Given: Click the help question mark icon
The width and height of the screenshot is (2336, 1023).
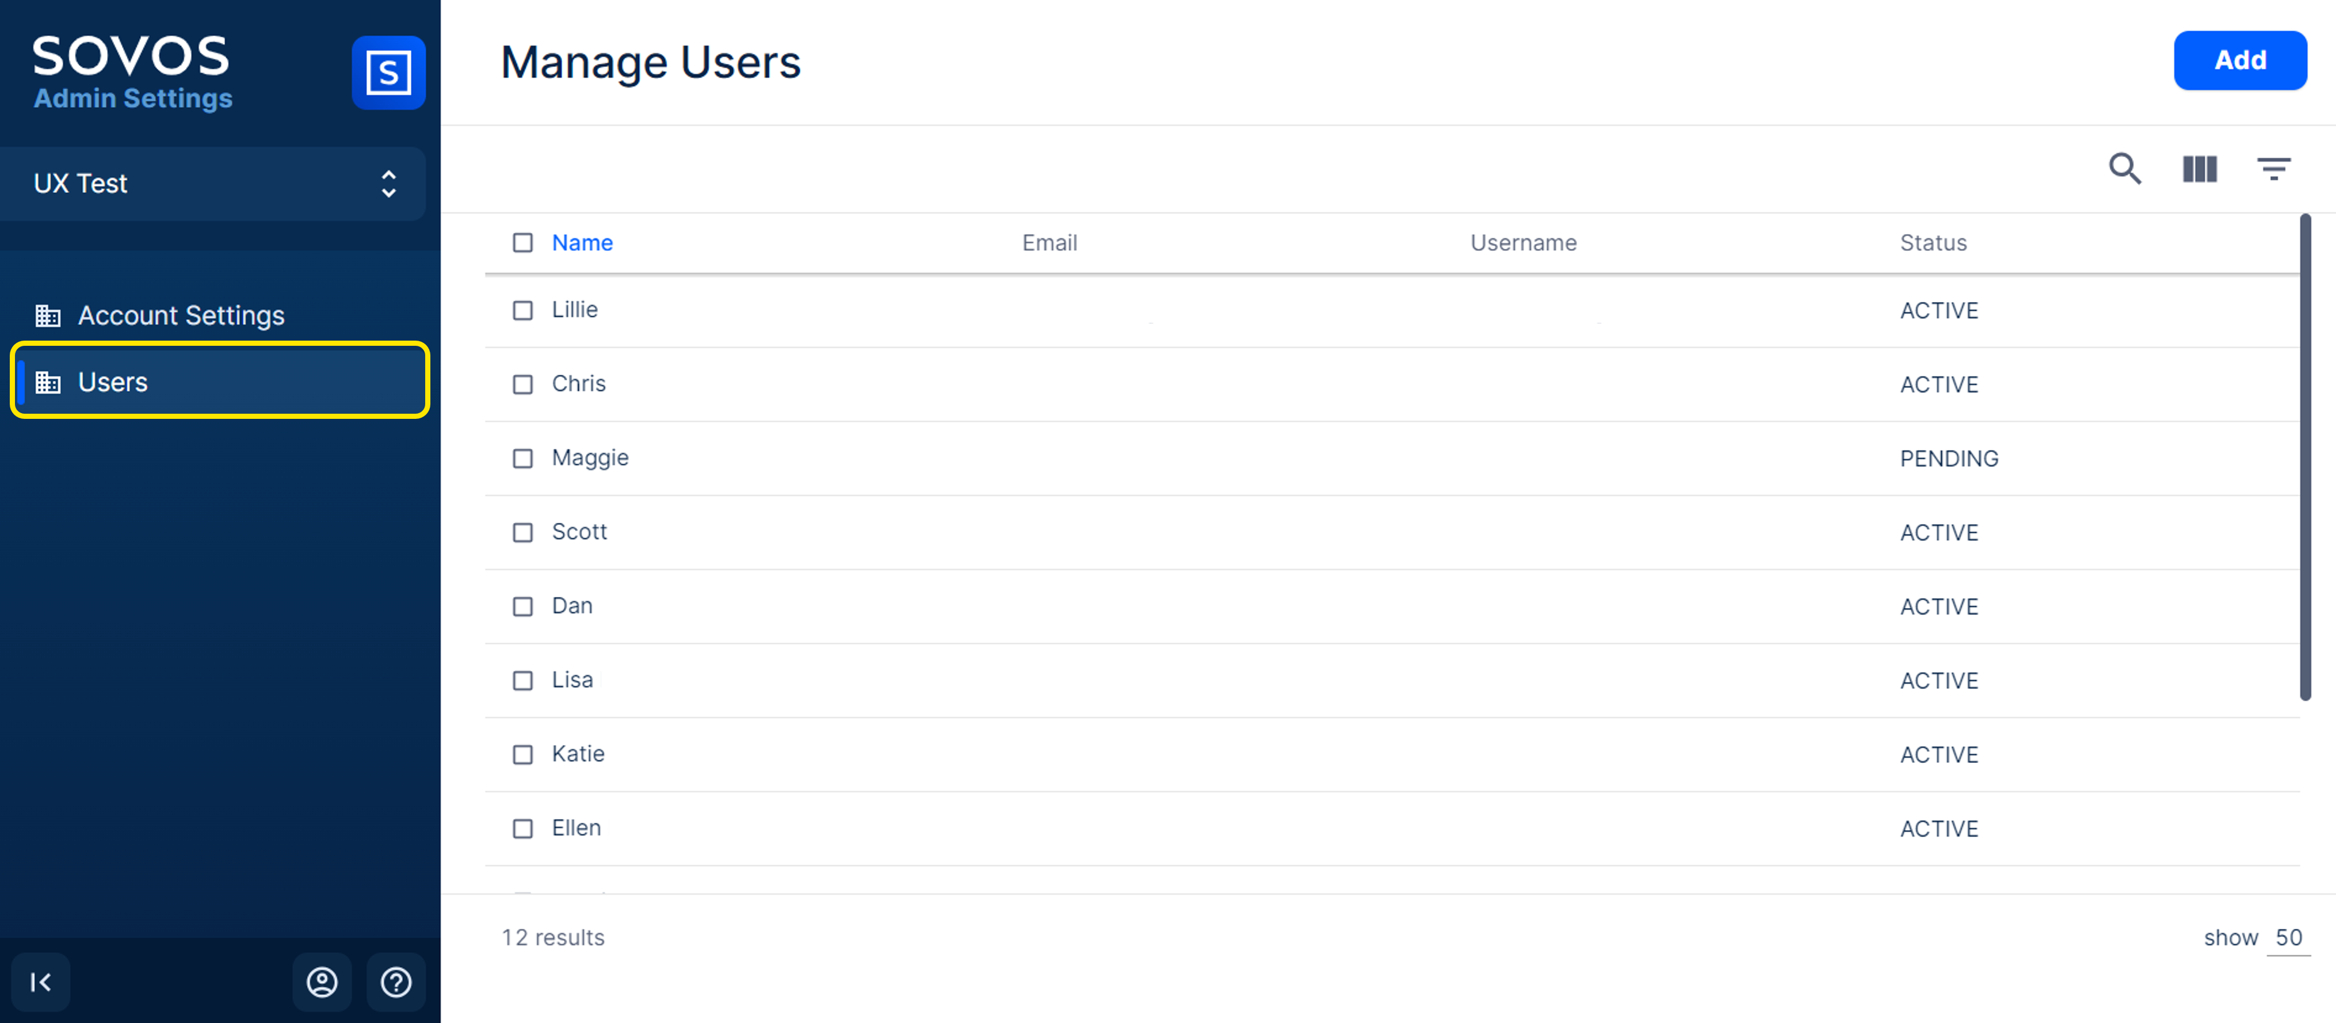Looking at the screenshot, I should [394, 982].
